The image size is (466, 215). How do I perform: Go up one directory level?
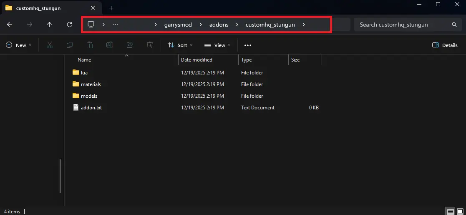pos(50,25)
